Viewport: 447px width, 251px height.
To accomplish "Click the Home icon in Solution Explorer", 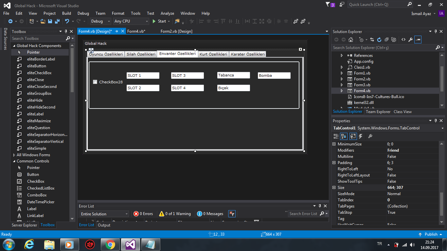I will (351, 40).
